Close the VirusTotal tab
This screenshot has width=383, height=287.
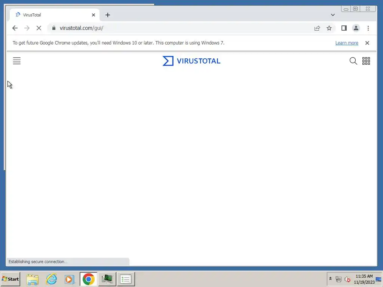click(x=93, y=15)
